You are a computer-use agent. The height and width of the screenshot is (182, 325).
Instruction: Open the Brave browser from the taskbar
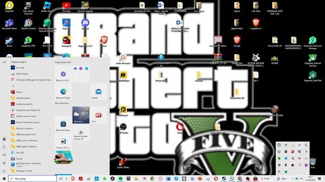73,178
